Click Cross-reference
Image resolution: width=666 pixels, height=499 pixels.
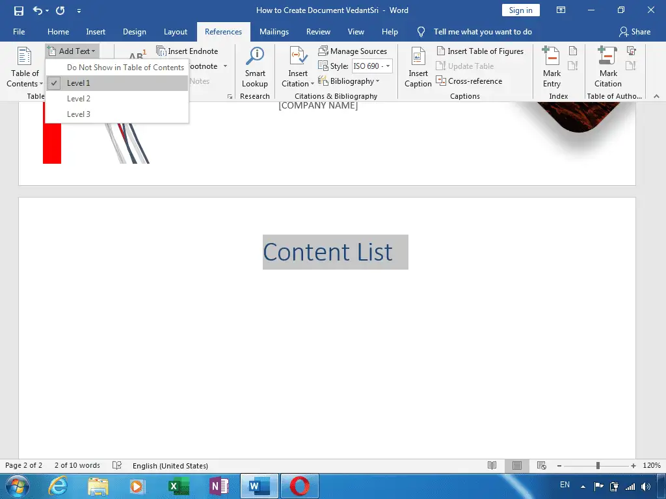point(470,81)
